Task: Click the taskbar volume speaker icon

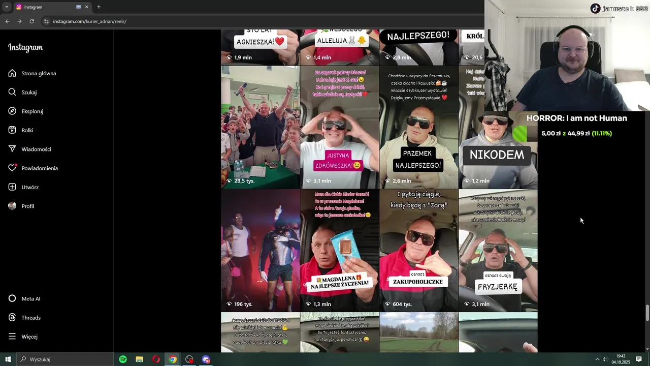Action: point(605,359)
